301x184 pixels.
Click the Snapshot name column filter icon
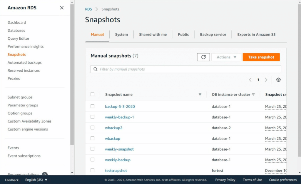pyautogui.click(x=200, y=94)
